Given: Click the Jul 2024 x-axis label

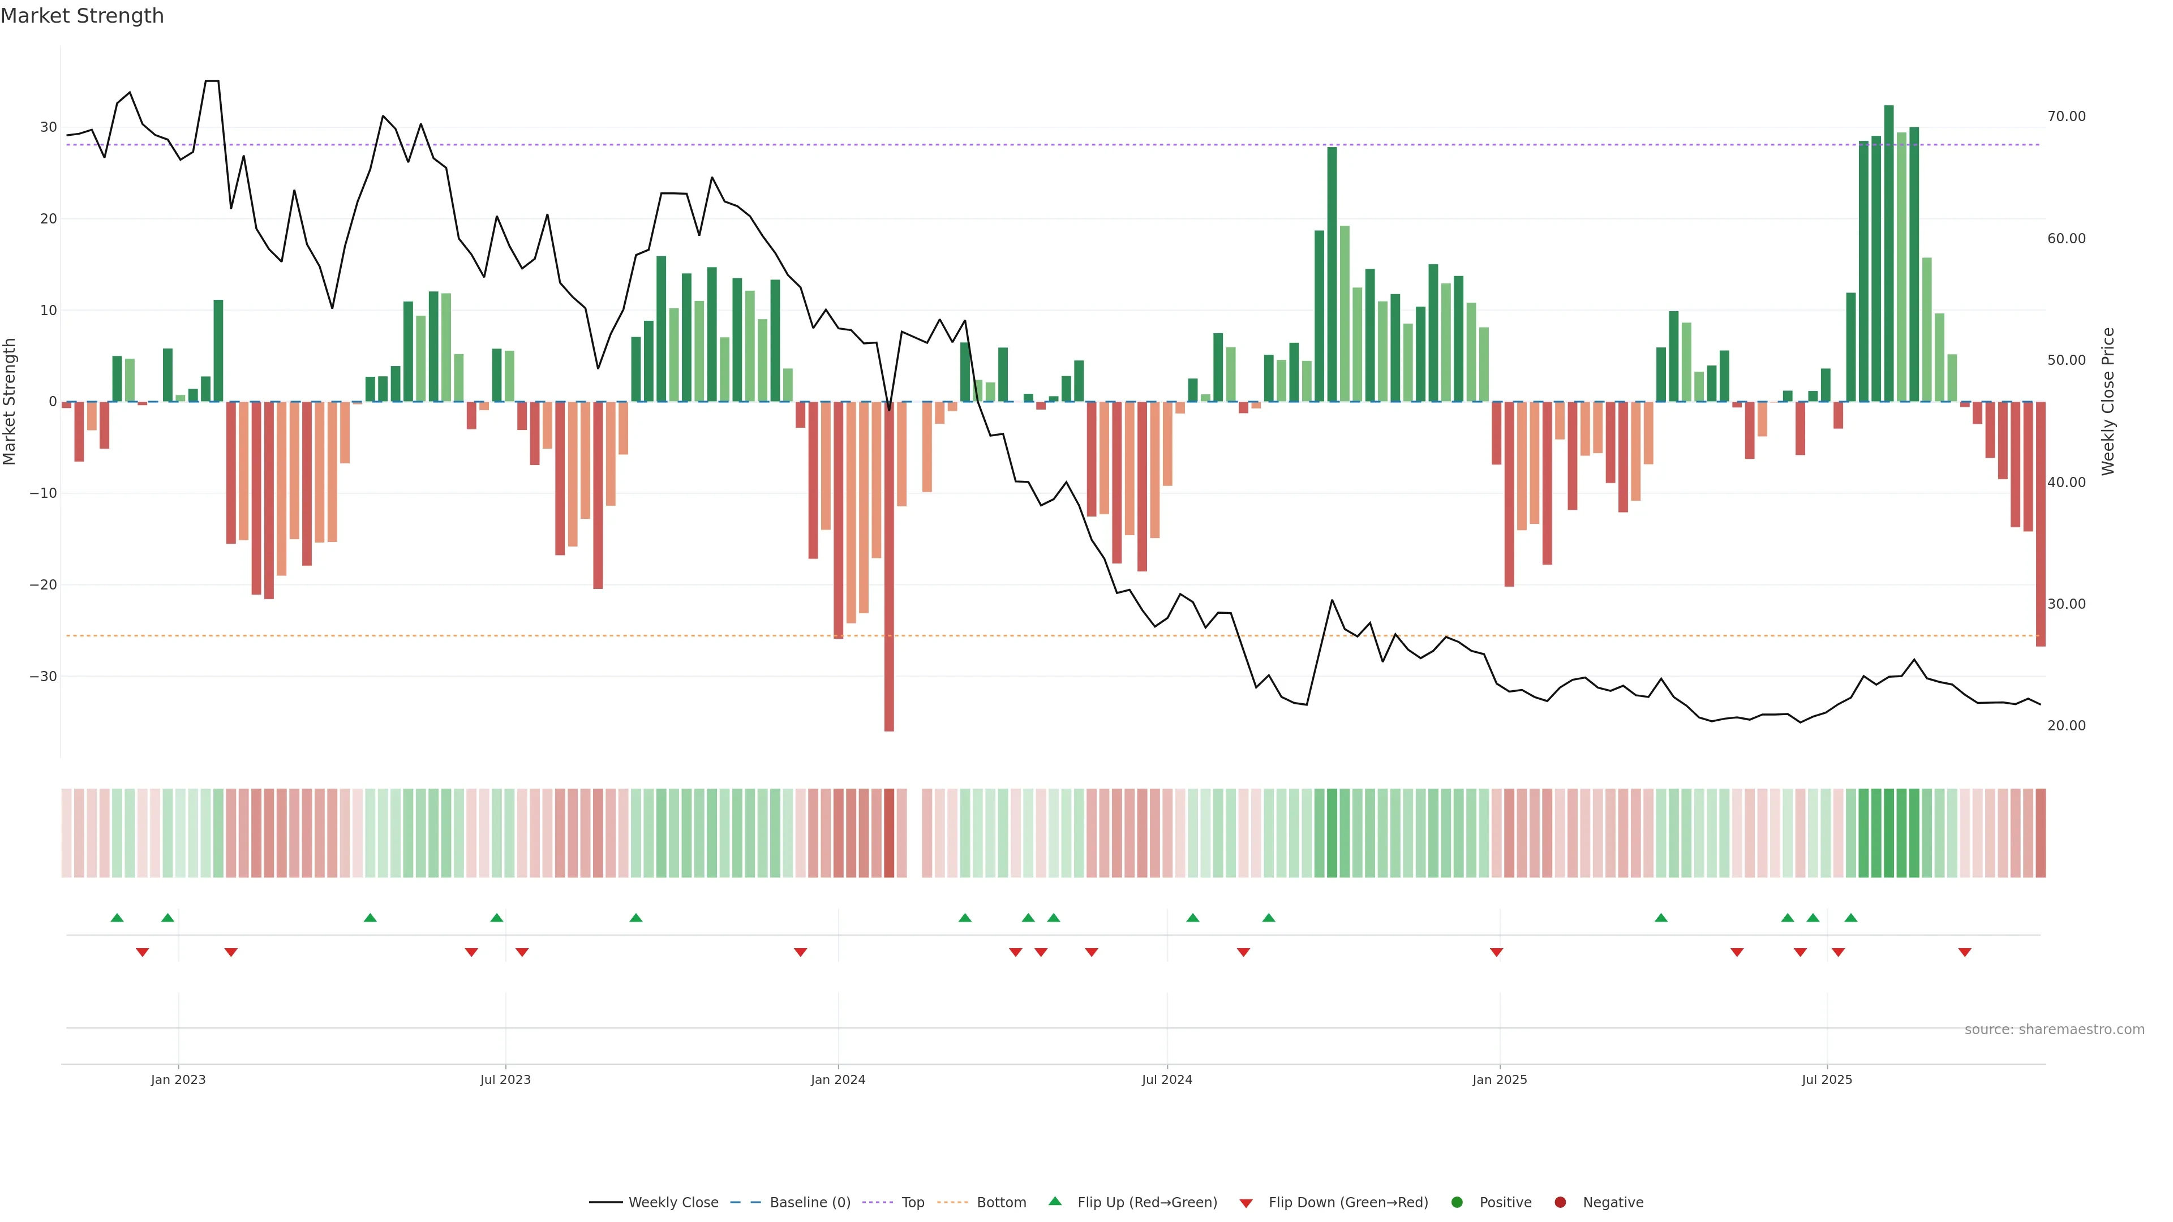Looking at the screenshot, I should click(x=1167, y=1079).
